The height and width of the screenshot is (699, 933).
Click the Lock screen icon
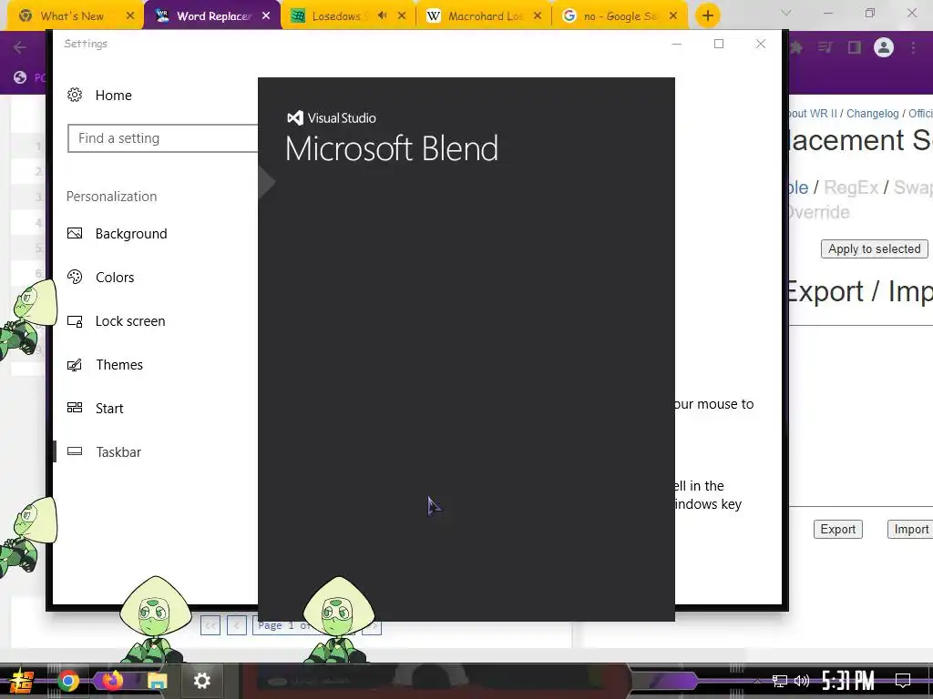click(x=75, y=321)
